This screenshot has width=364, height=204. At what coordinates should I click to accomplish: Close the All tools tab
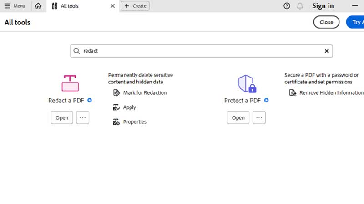(x=113, y=6)
